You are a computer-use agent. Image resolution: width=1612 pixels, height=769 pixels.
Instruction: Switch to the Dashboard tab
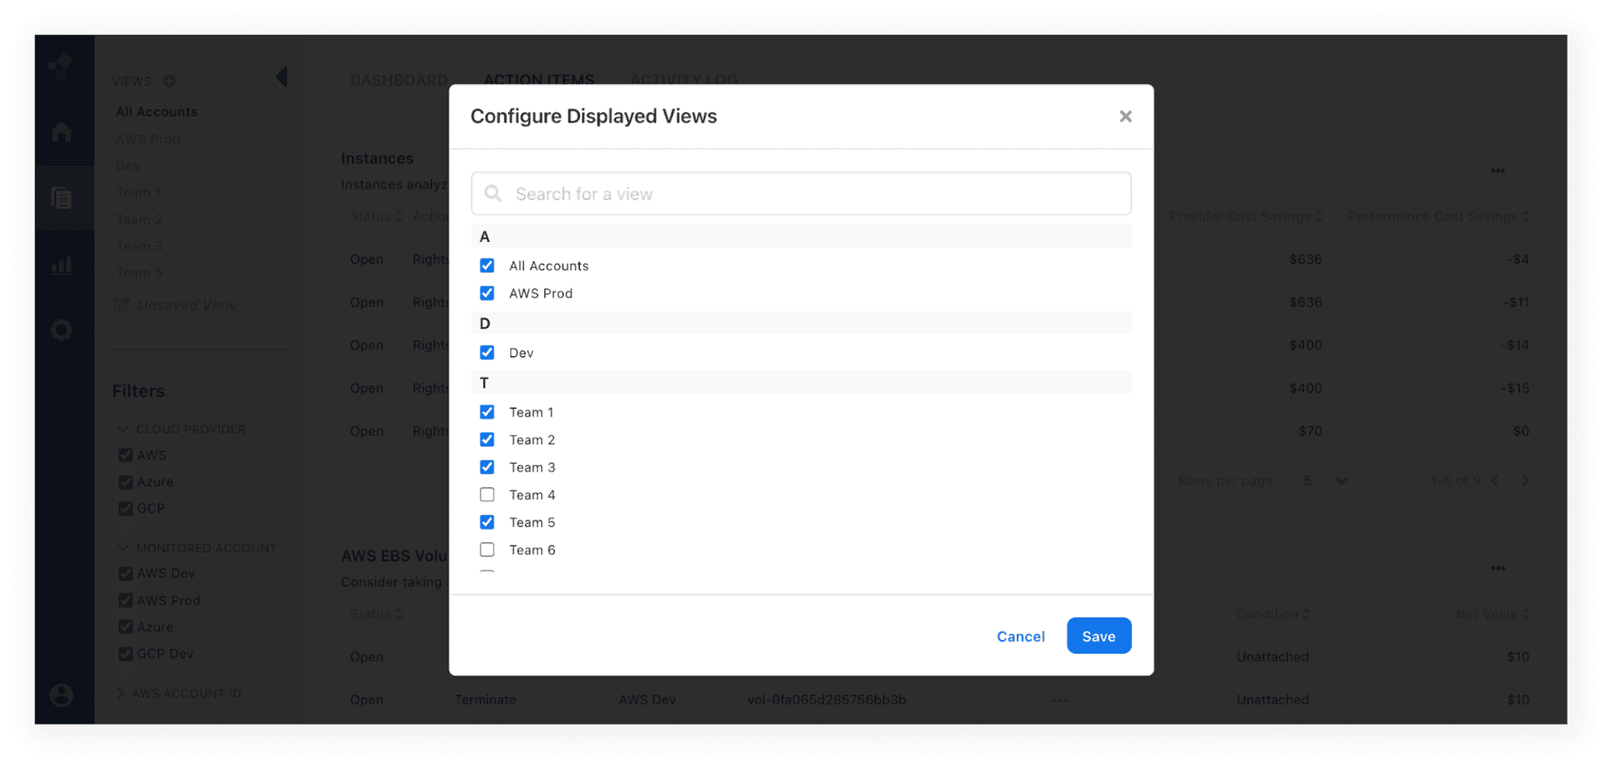pos(398,81)
